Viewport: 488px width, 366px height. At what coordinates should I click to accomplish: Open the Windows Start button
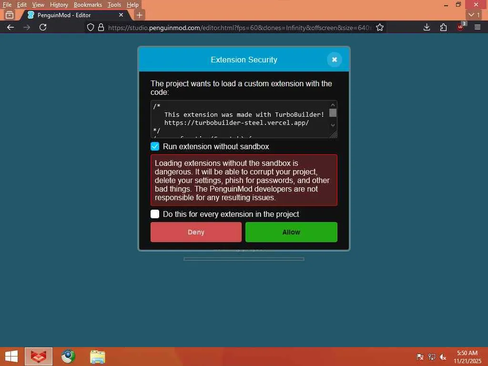[x=11, y=356]
